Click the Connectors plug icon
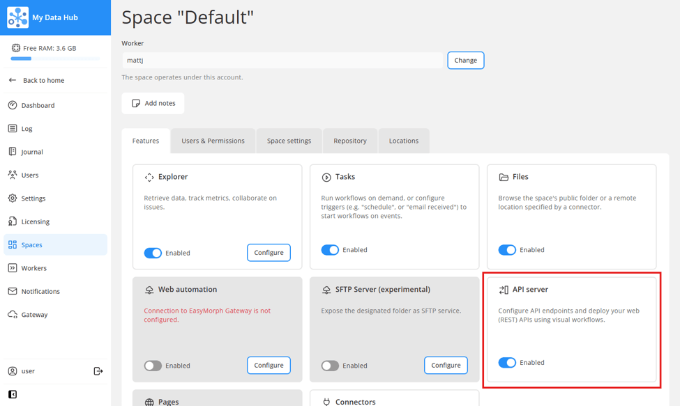The height and width of the screenshot is (406, 680). pos(326,402)
